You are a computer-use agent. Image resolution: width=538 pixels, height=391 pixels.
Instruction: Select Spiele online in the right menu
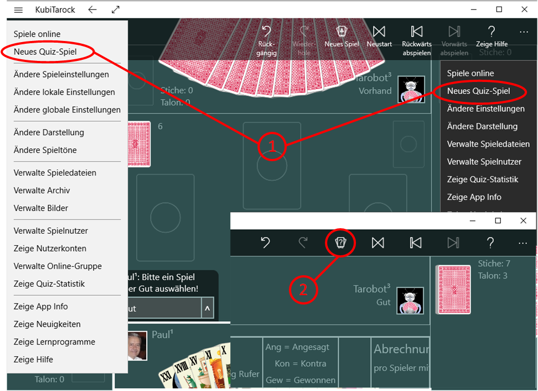pos(470,73)
